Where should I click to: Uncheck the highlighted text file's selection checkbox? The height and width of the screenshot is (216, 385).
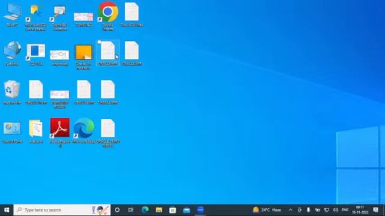click(x=99, y=42)
